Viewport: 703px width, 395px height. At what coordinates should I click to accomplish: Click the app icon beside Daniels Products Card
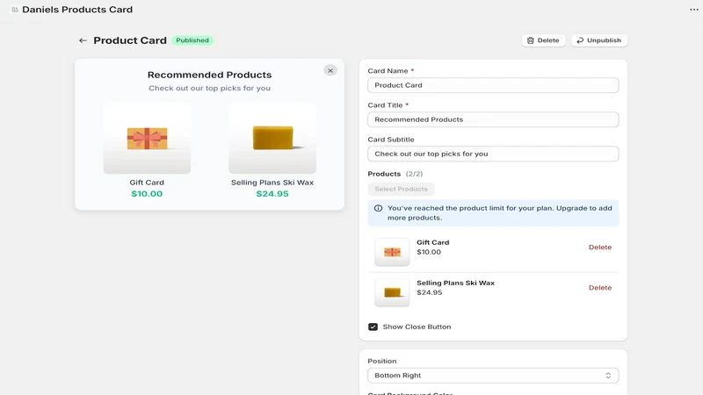tap(15, 10)
